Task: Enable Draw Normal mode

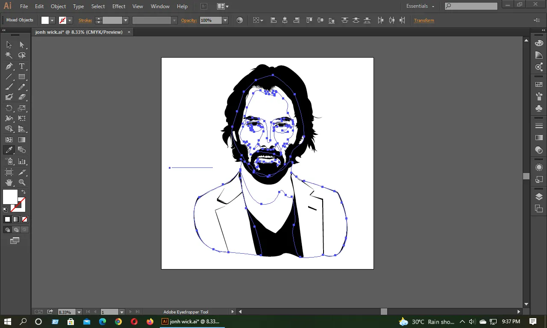Action: point(7,230)
